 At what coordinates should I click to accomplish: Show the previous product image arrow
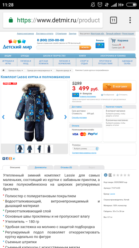pyautogui.click(x=3, y=117)
